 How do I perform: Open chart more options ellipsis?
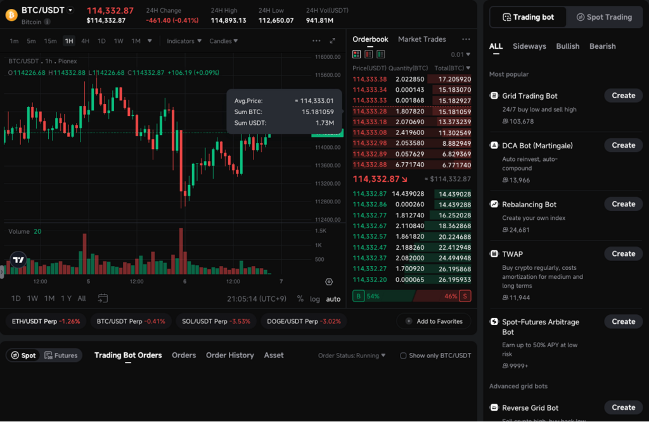316,41
